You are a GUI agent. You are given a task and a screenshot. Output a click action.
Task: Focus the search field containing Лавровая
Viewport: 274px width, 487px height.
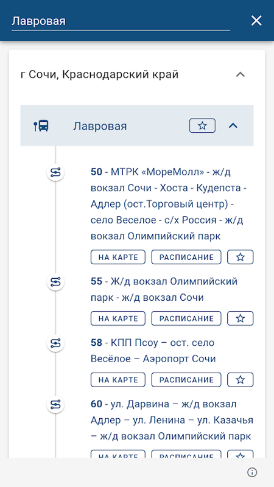[x=121, y=21]
